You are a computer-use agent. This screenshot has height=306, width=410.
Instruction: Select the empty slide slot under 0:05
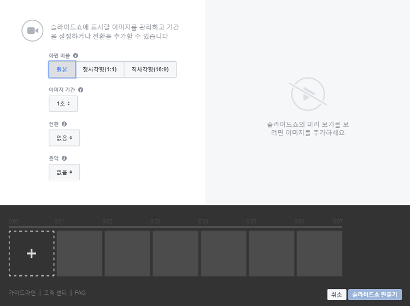(271, 253)
